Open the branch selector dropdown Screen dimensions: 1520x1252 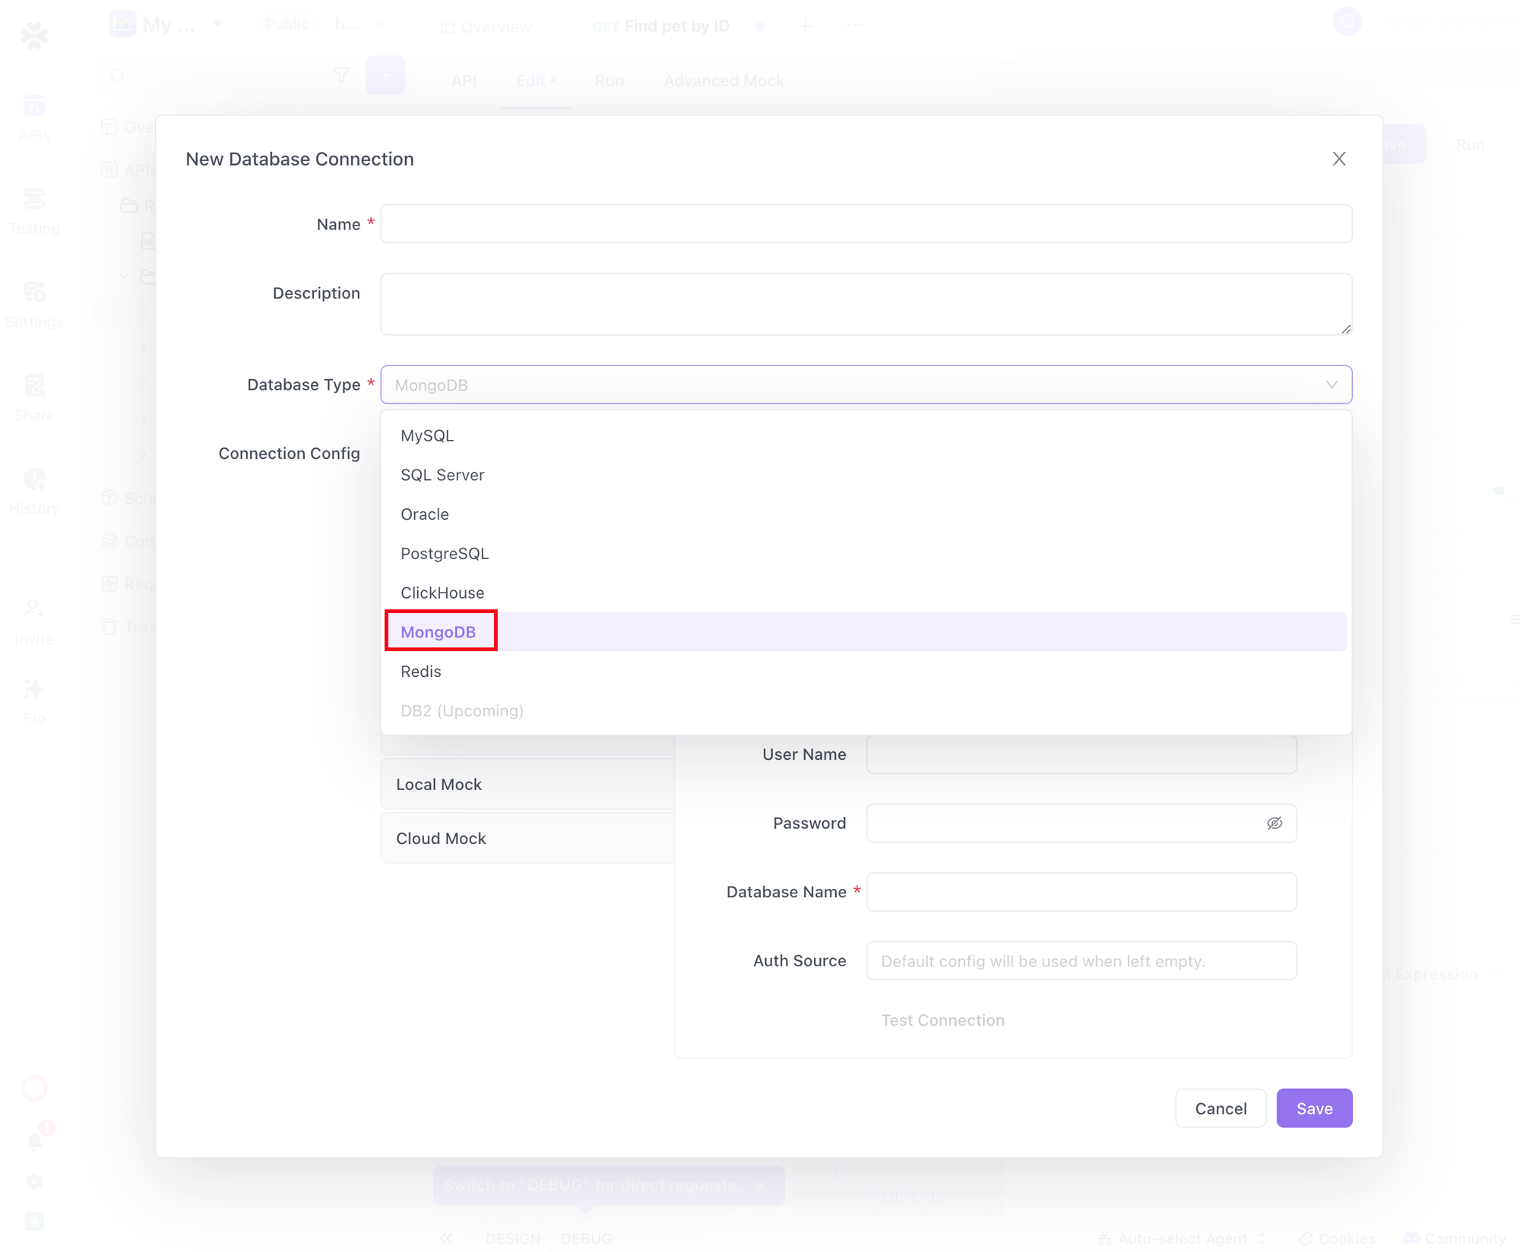[x=359, y=24]
